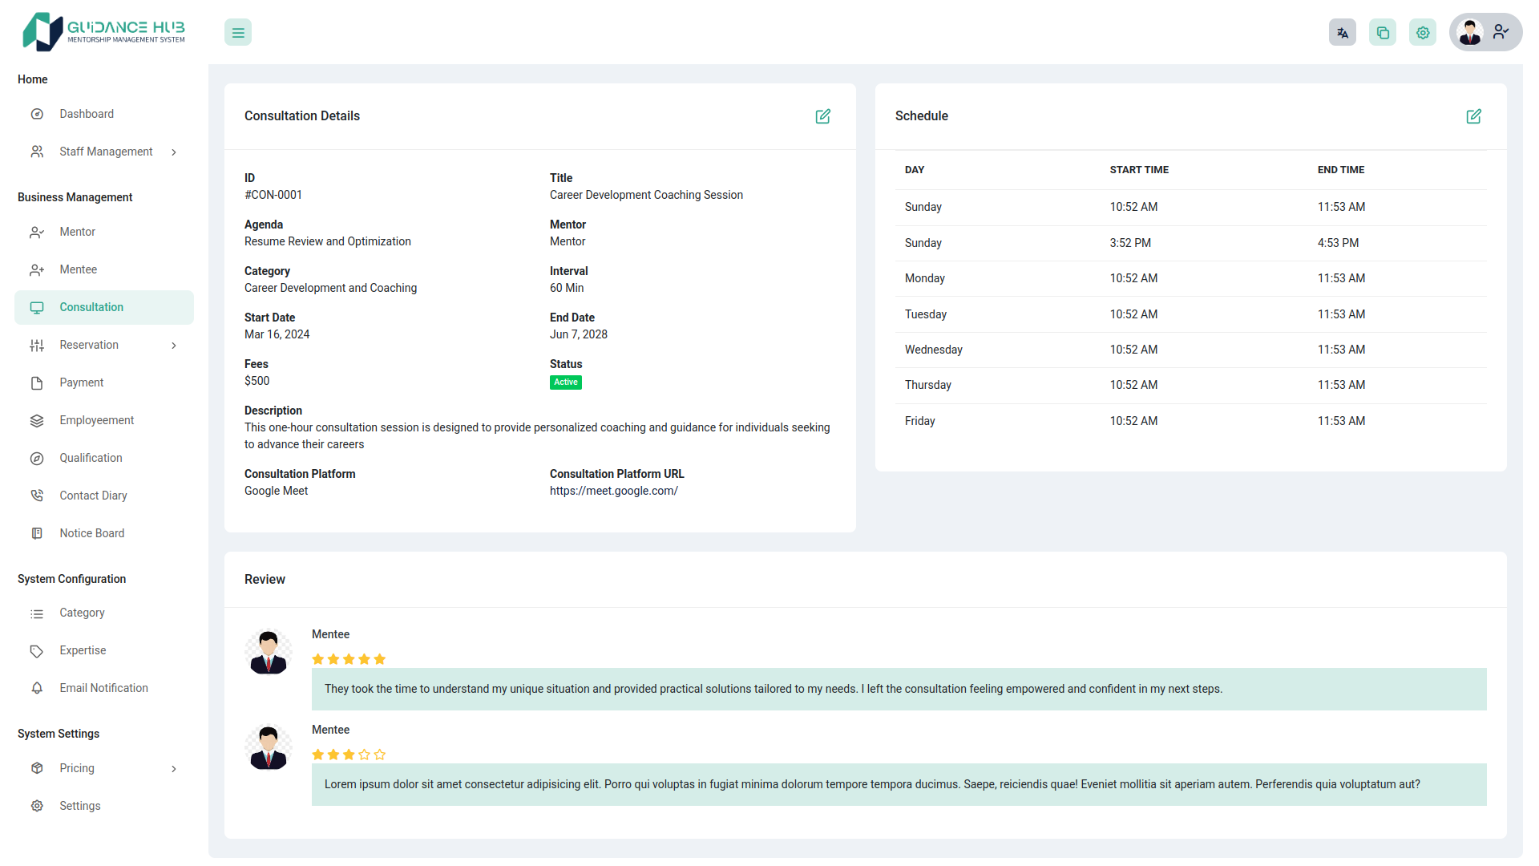Select the Mentor person icon in the sidebar
Viewport: 1539px width, 866px height.
pyautogui.click(x=37, y=232)
